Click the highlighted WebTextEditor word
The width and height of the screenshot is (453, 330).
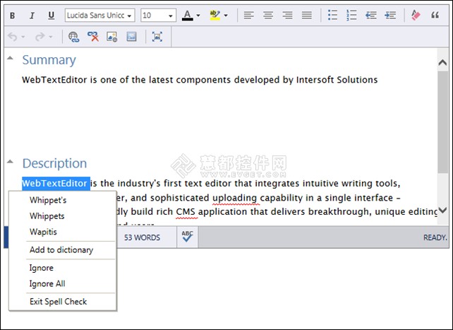tap(54, 183)
